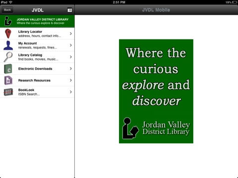Click the 'renewals, requests, fines...' subtitle
The image size is (238, 178).
click(x=38, y=47)
